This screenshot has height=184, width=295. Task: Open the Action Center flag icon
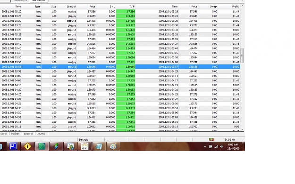pos(211,147)
